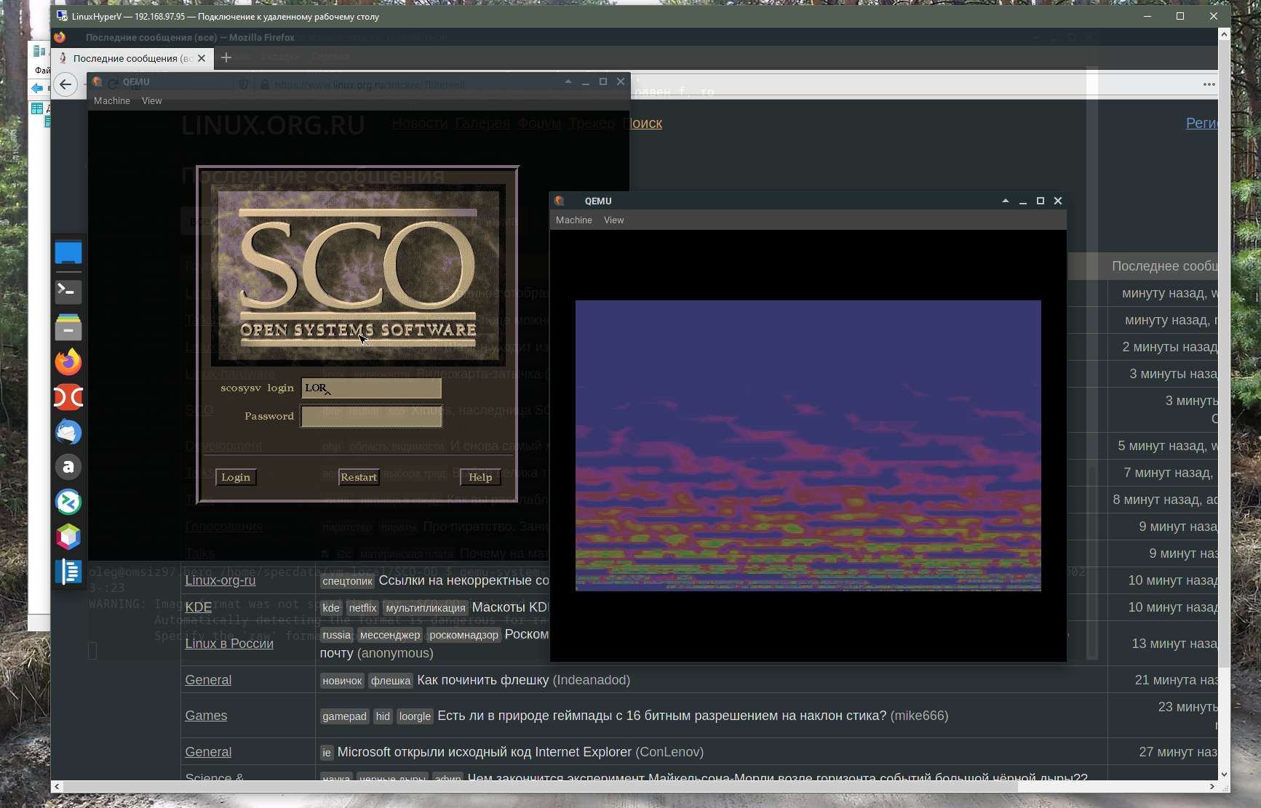Click the роскомнадзор tag
This screenshot has height=808, width=1261.
464,635
